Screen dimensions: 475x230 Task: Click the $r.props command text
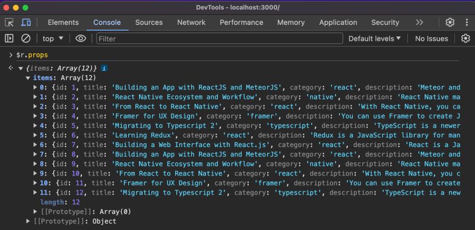(x=32, y=55)
